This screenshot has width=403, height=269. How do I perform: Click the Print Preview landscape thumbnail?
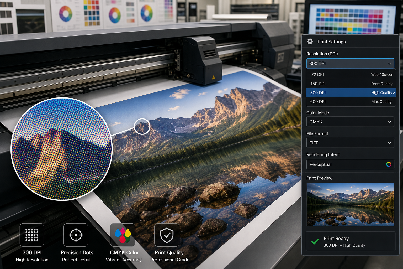(x=350, y=204)
